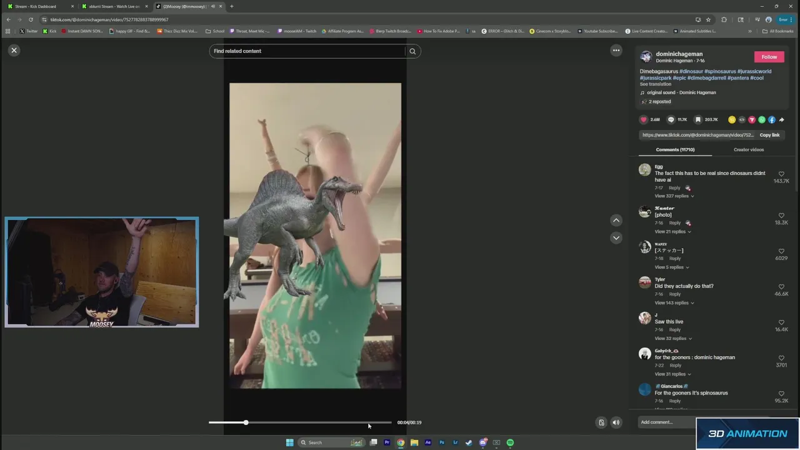Screen dimensions: 800x450
Task: Like the [photo] comment with 18.3K likes
Action: tap(781, 216)
